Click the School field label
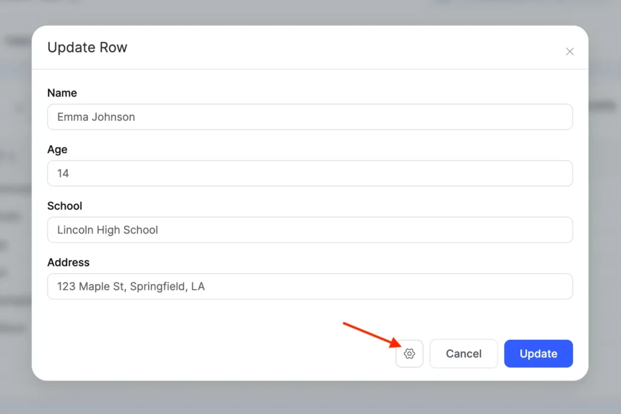The width and height of the screenshot is (621, 414). 64,206
